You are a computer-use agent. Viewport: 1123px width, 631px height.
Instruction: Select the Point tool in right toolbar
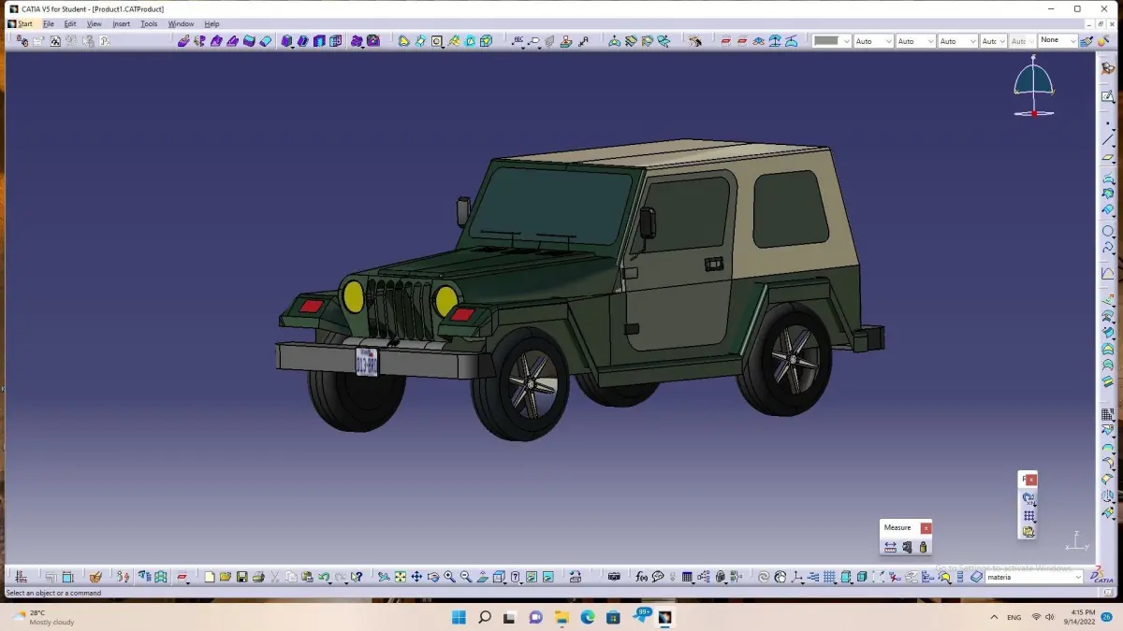point(1108,122)
